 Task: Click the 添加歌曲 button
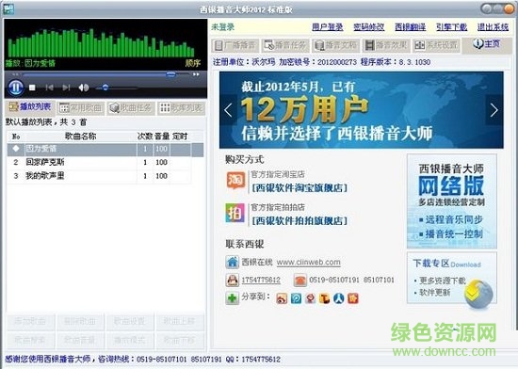[30, 321]
